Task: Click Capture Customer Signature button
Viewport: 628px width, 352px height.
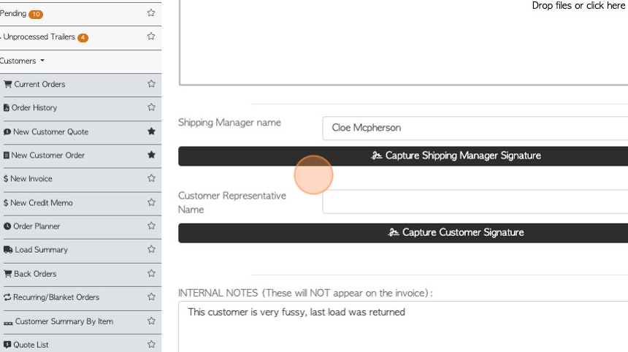Action: coord(403,233)
